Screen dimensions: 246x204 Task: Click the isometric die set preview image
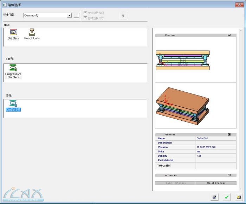[x=183, y=106]
